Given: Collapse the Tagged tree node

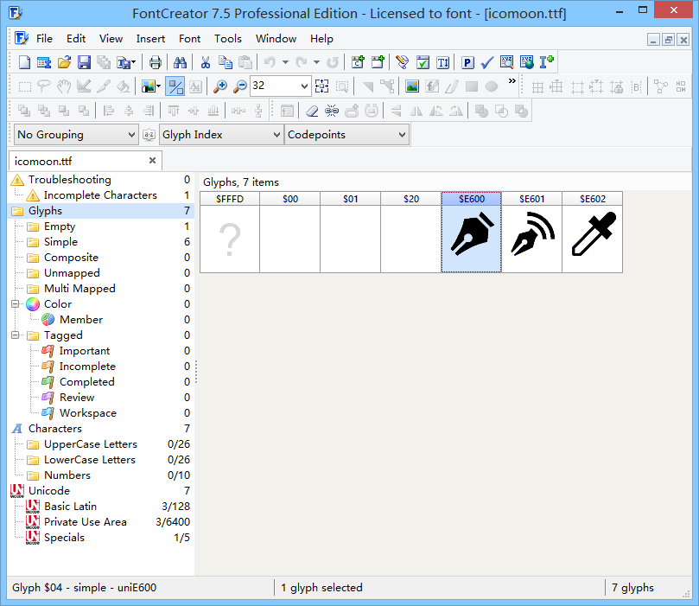Looking at the screenshot, I should click(x=16, y=335).
